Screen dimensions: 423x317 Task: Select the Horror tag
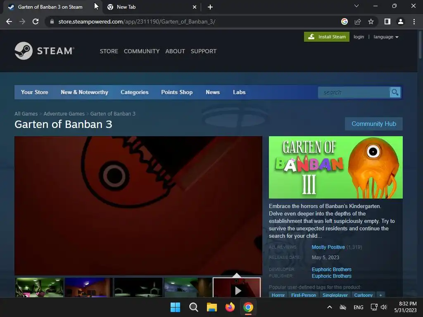[x=278, y=295]
